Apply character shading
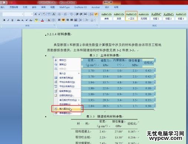This screenshot has width=188, height=144. (49, 20)
